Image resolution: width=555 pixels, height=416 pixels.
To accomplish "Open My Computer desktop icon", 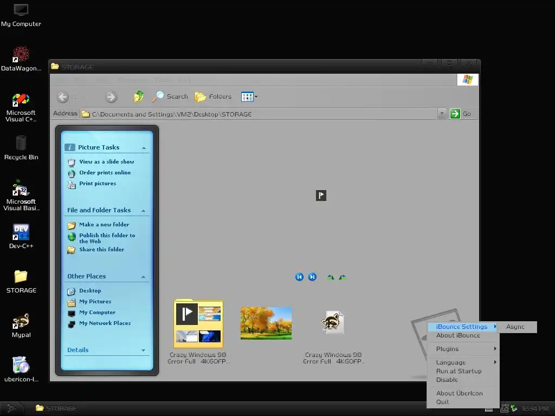I will point(21,15).
